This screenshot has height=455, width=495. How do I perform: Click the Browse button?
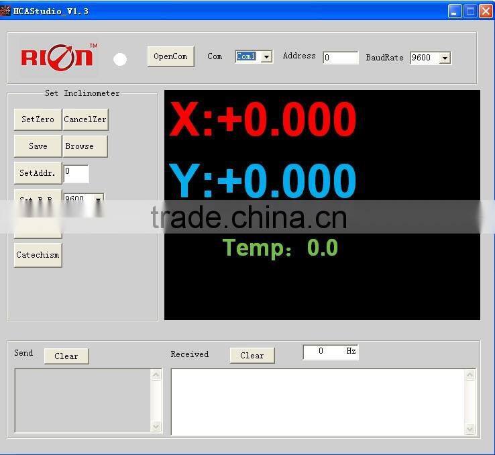[85, 146]
